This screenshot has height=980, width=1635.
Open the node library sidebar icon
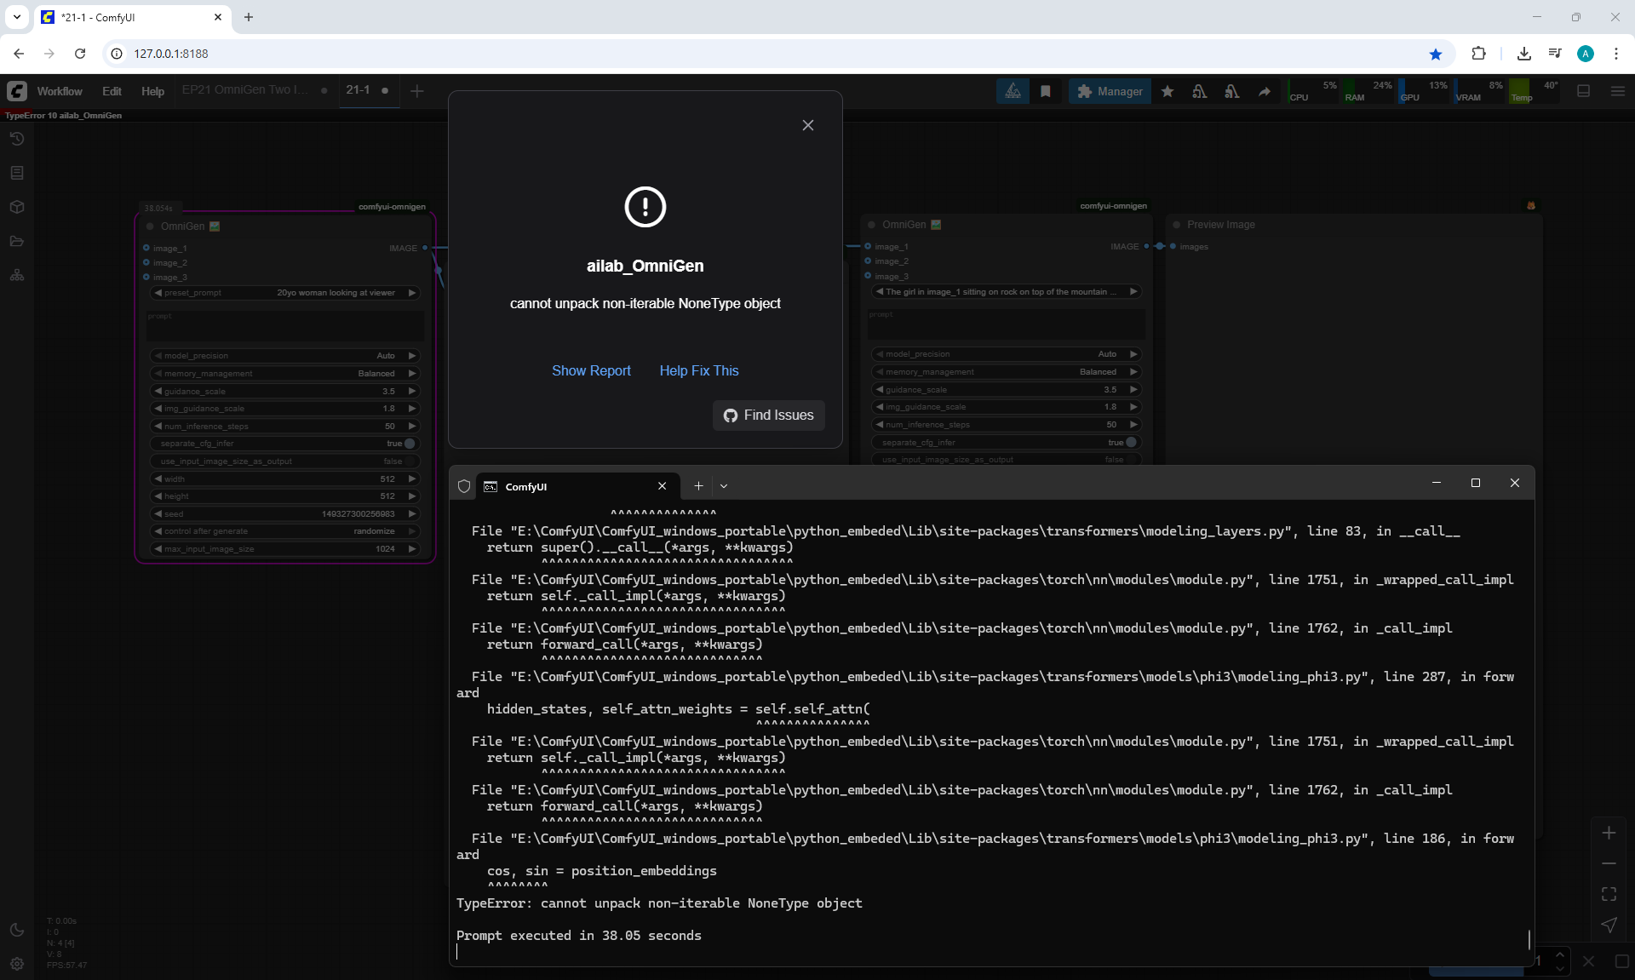(x=17, y=173)
